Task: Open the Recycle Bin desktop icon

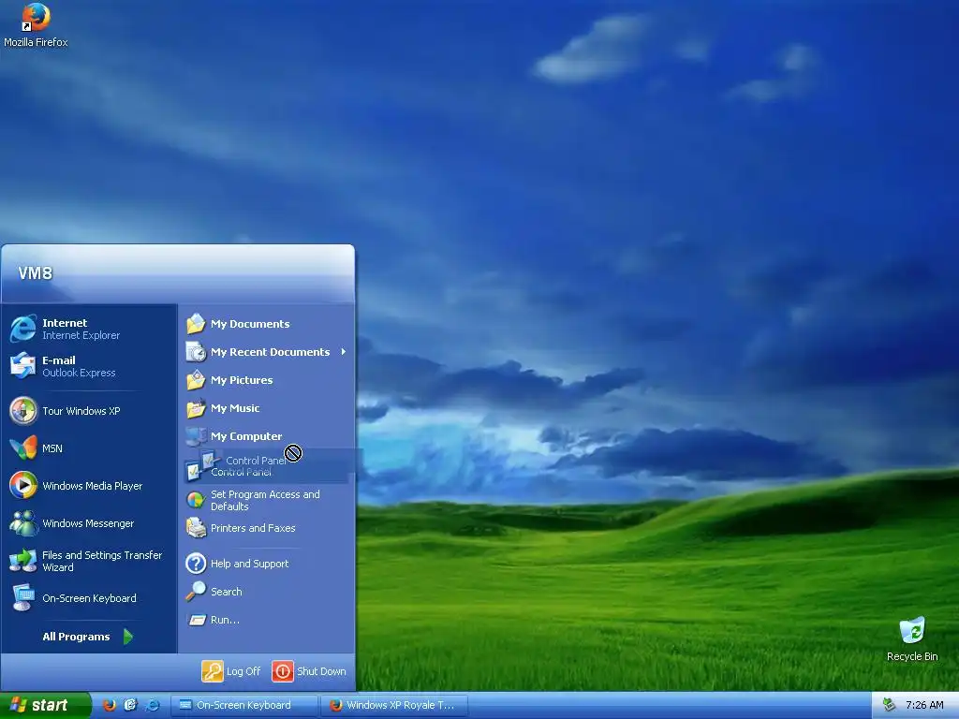Action: pyautogui.click(x=912, y=631)
